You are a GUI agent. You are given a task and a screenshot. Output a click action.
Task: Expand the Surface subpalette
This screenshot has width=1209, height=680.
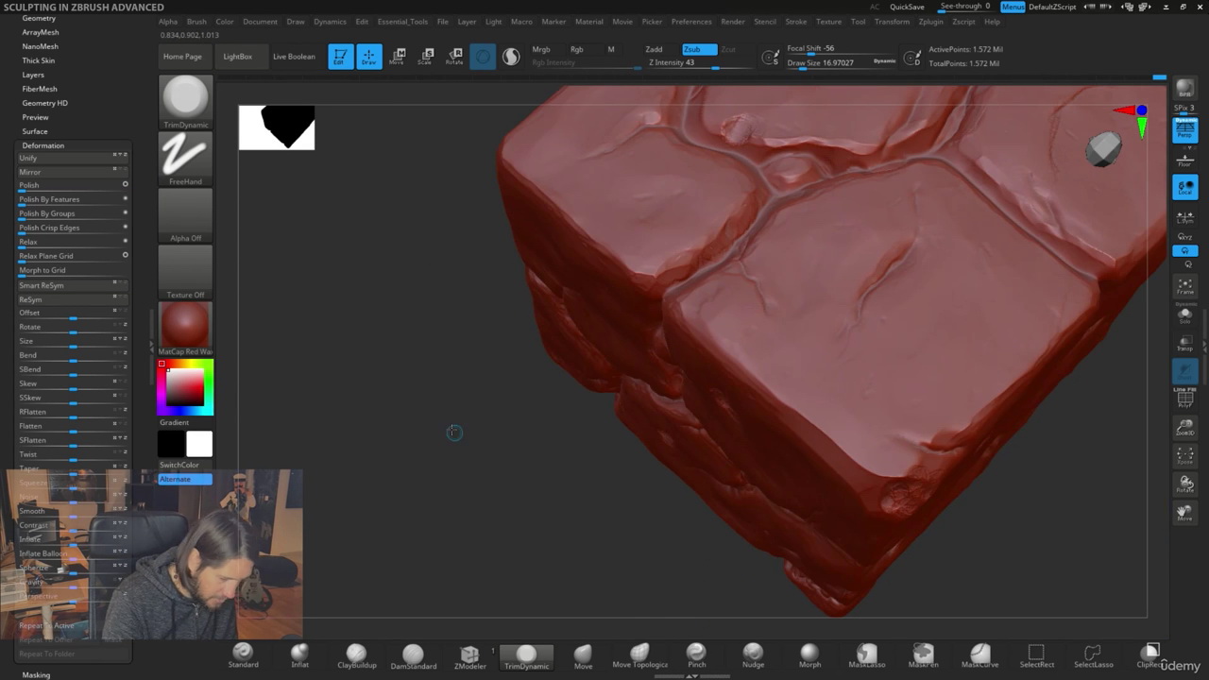pos(35,131)
